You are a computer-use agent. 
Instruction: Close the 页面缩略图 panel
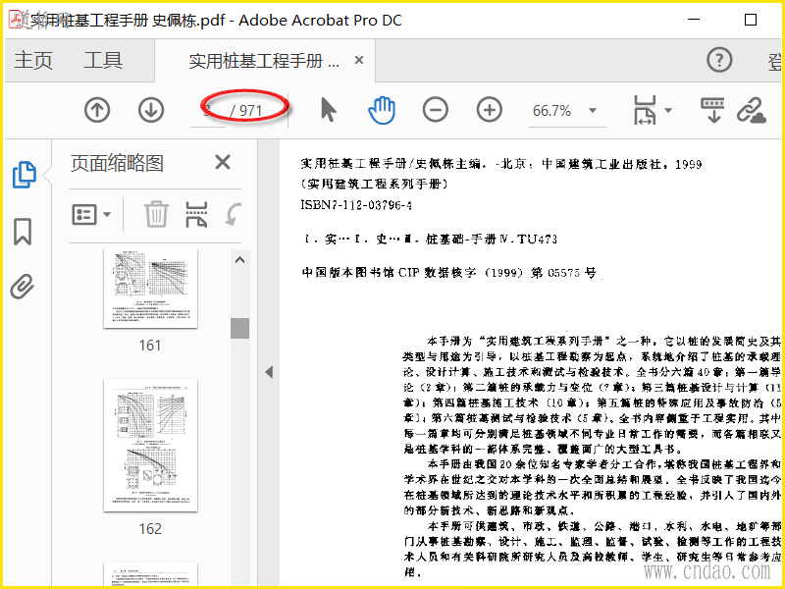pos(223,163)
